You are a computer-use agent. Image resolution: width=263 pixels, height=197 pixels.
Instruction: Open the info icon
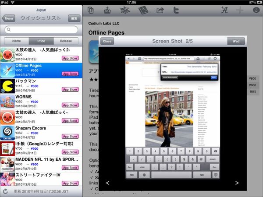click(x=256, y=10)
